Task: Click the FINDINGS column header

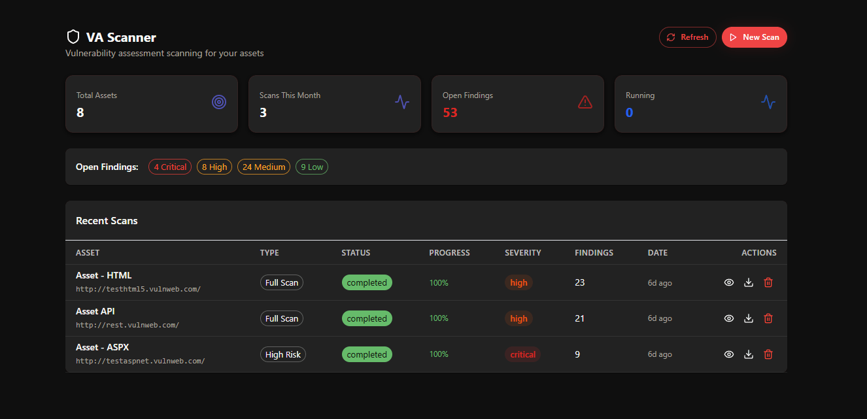Action: [594, 253]
